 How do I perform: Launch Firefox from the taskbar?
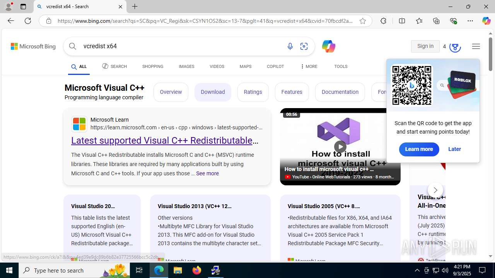coord(197,270)
